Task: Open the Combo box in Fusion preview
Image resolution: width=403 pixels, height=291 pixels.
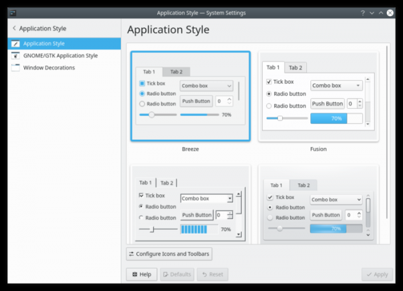Action: coord(337,85)
